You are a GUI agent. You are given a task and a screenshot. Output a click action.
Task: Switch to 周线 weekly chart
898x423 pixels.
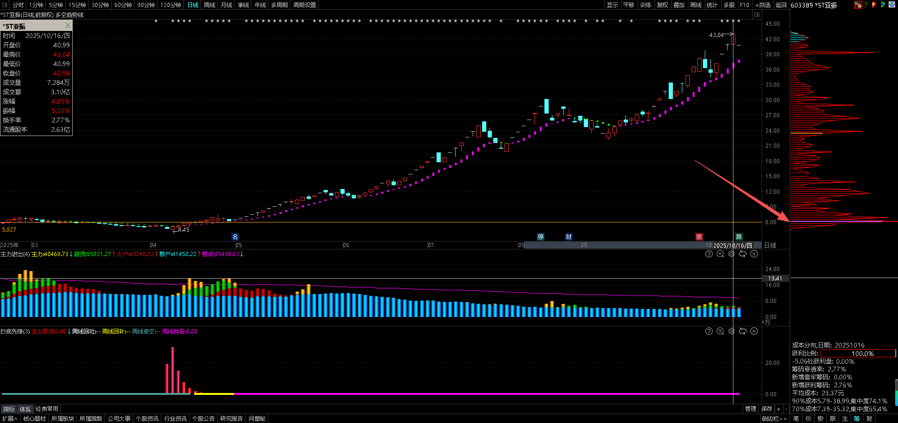point(210,5)
